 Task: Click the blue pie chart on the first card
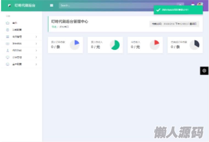point(75,45)
